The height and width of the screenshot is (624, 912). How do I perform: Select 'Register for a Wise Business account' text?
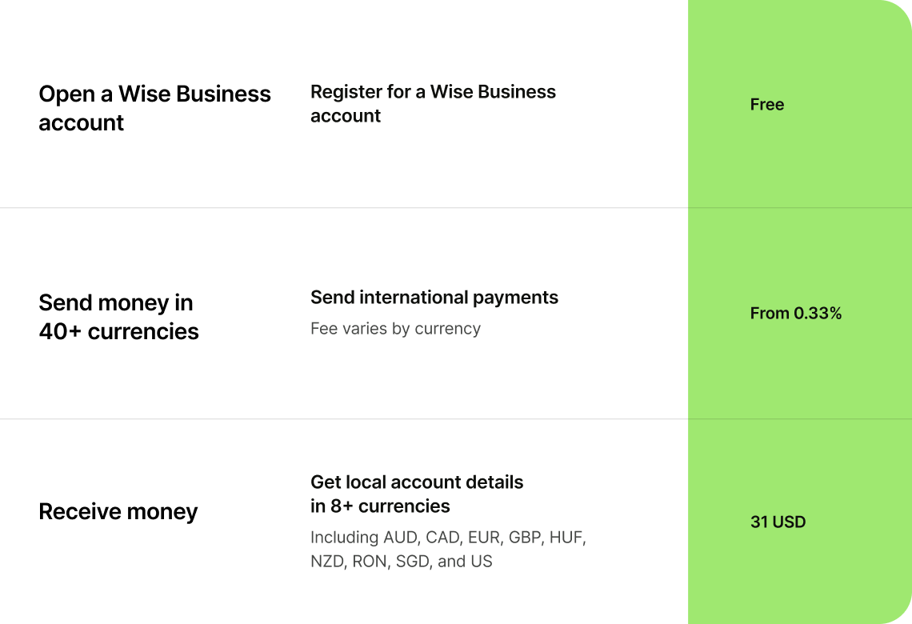433,103
